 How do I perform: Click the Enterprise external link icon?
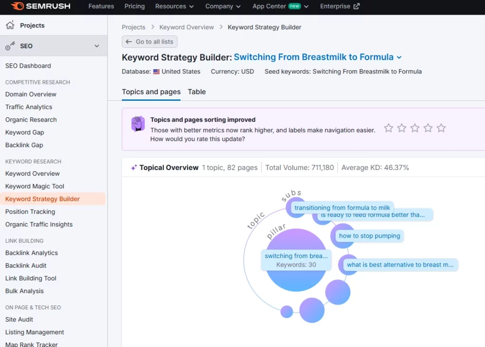(357, 6)
